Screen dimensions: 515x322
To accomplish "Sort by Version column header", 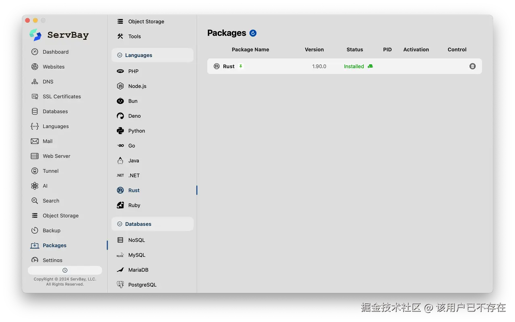I will pyautogui.click(x=314, y=49).
